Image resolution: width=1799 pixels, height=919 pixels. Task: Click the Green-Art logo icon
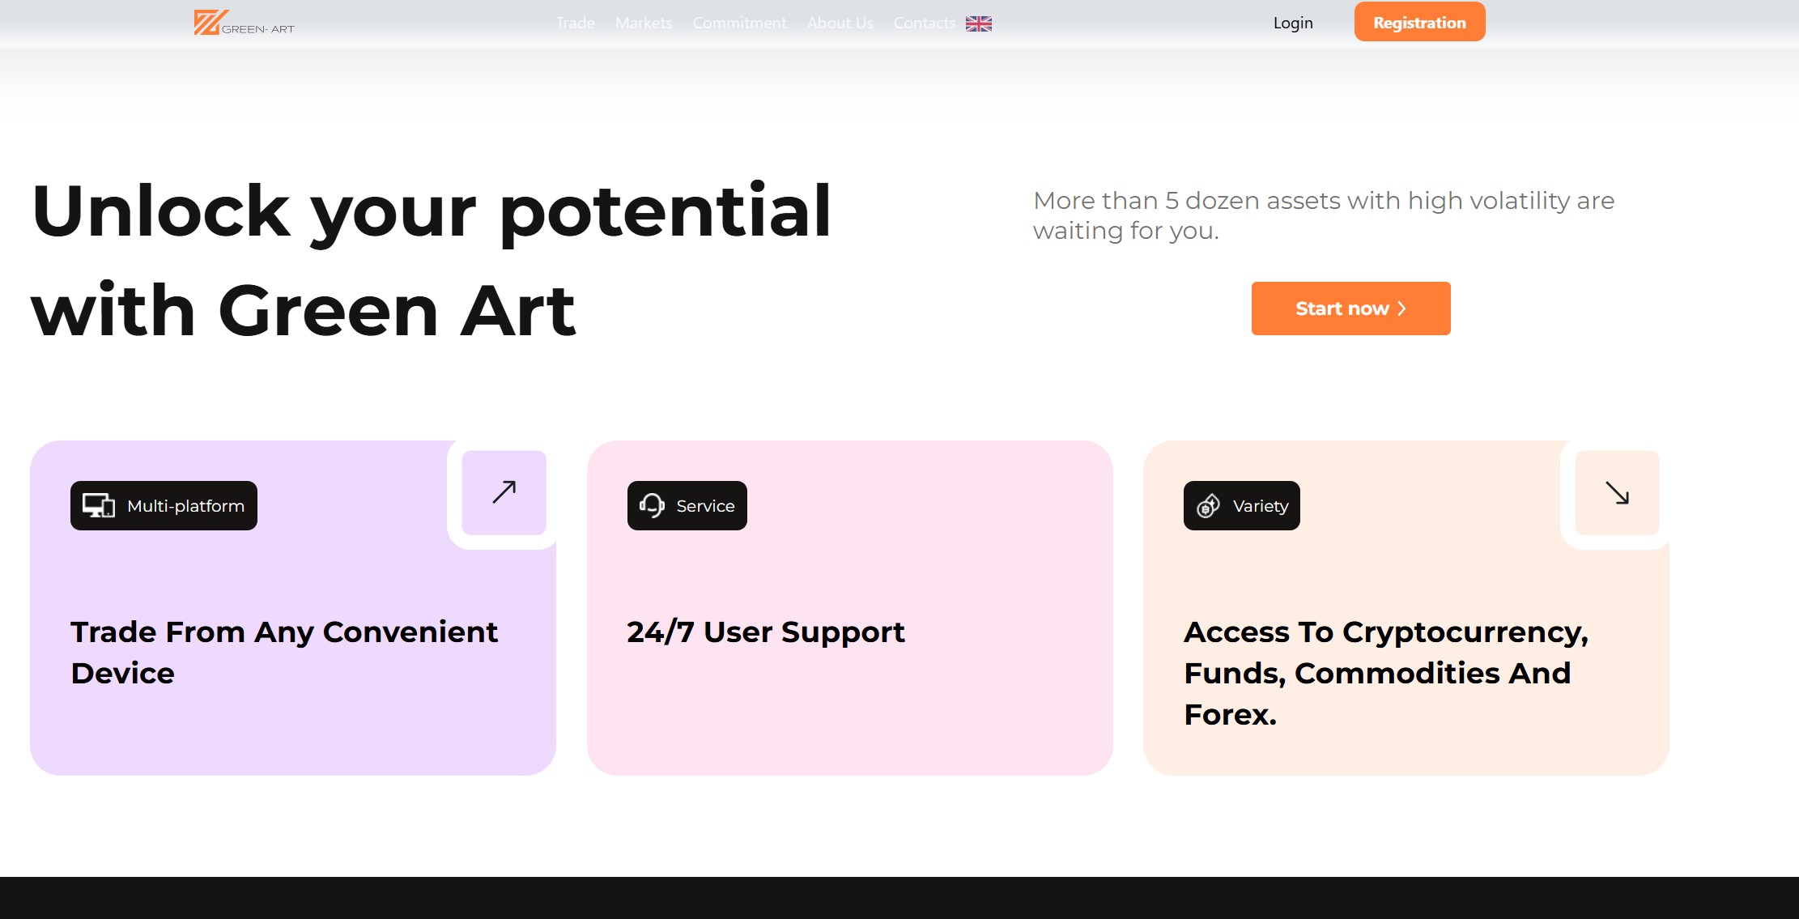click(x=206, y=23)
